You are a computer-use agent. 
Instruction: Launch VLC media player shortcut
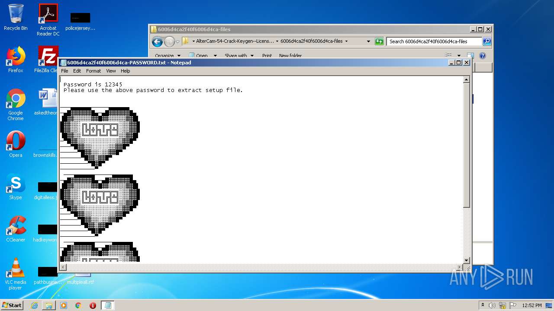(16, 274)
